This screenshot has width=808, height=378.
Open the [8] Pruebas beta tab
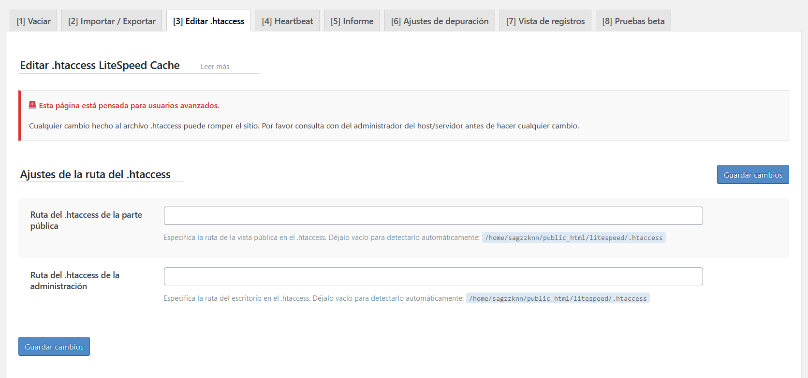pyautogui.click(x=633, y=21)
